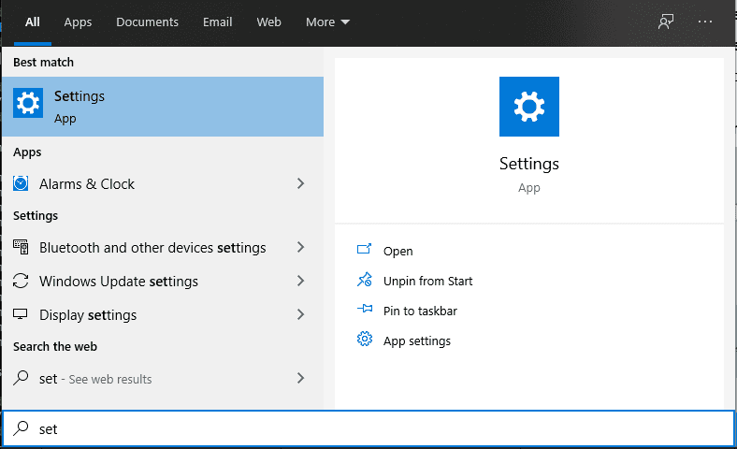737x449 pixels.
Task: Switch to the Web tab
Action: coord(268,22)
